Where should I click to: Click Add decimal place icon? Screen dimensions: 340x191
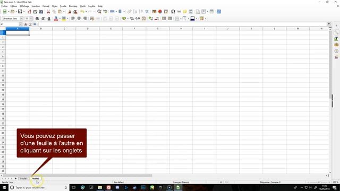click(151, 19)
